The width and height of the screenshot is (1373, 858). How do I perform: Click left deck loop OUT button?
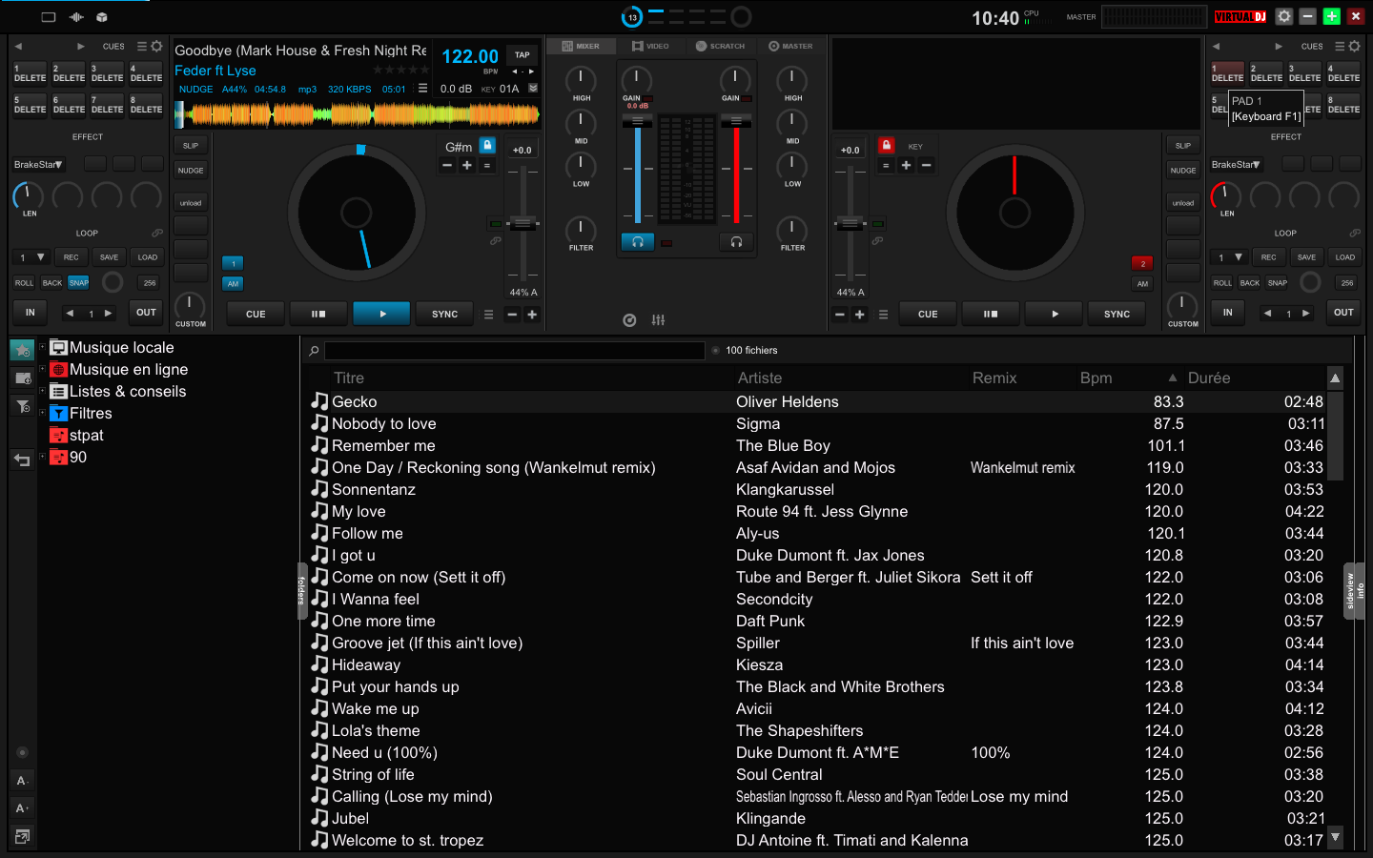coord(146,312)
